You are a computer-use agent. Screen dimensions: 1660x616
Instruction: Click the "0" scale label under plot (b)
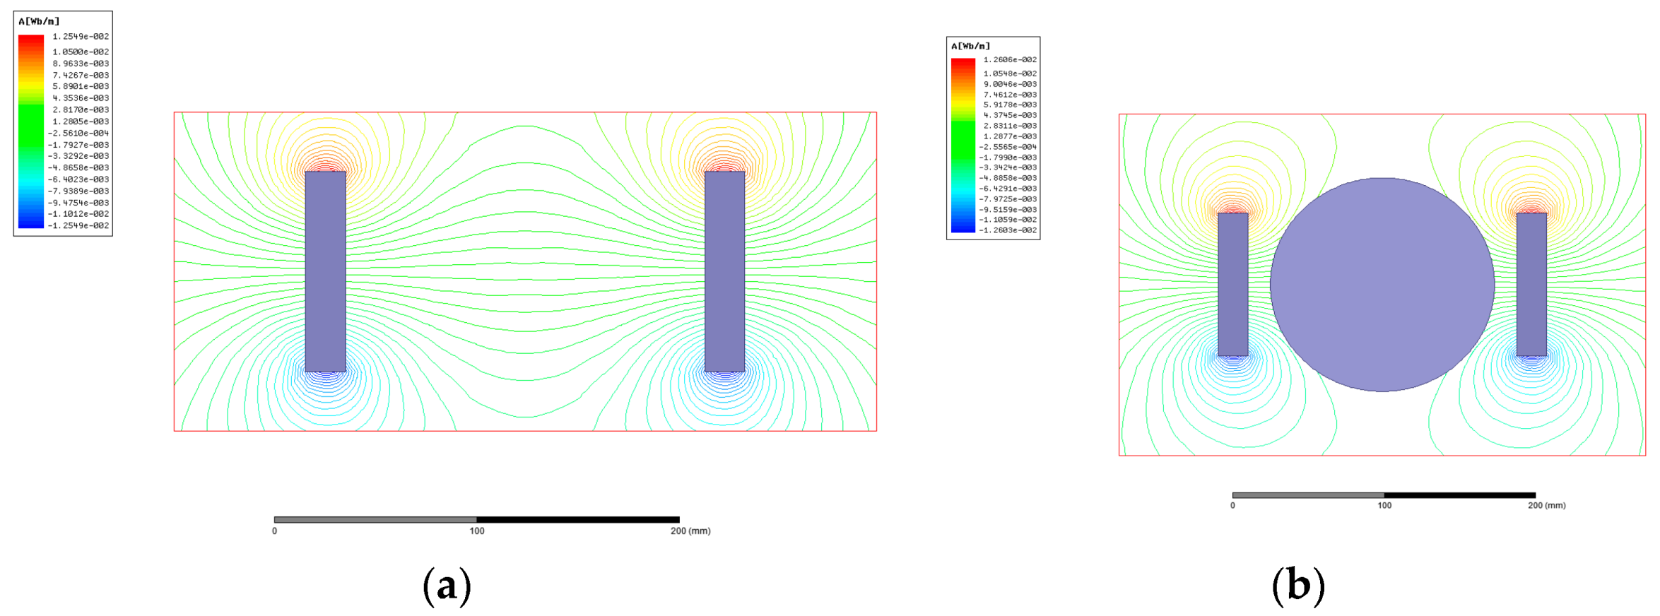1233,506
